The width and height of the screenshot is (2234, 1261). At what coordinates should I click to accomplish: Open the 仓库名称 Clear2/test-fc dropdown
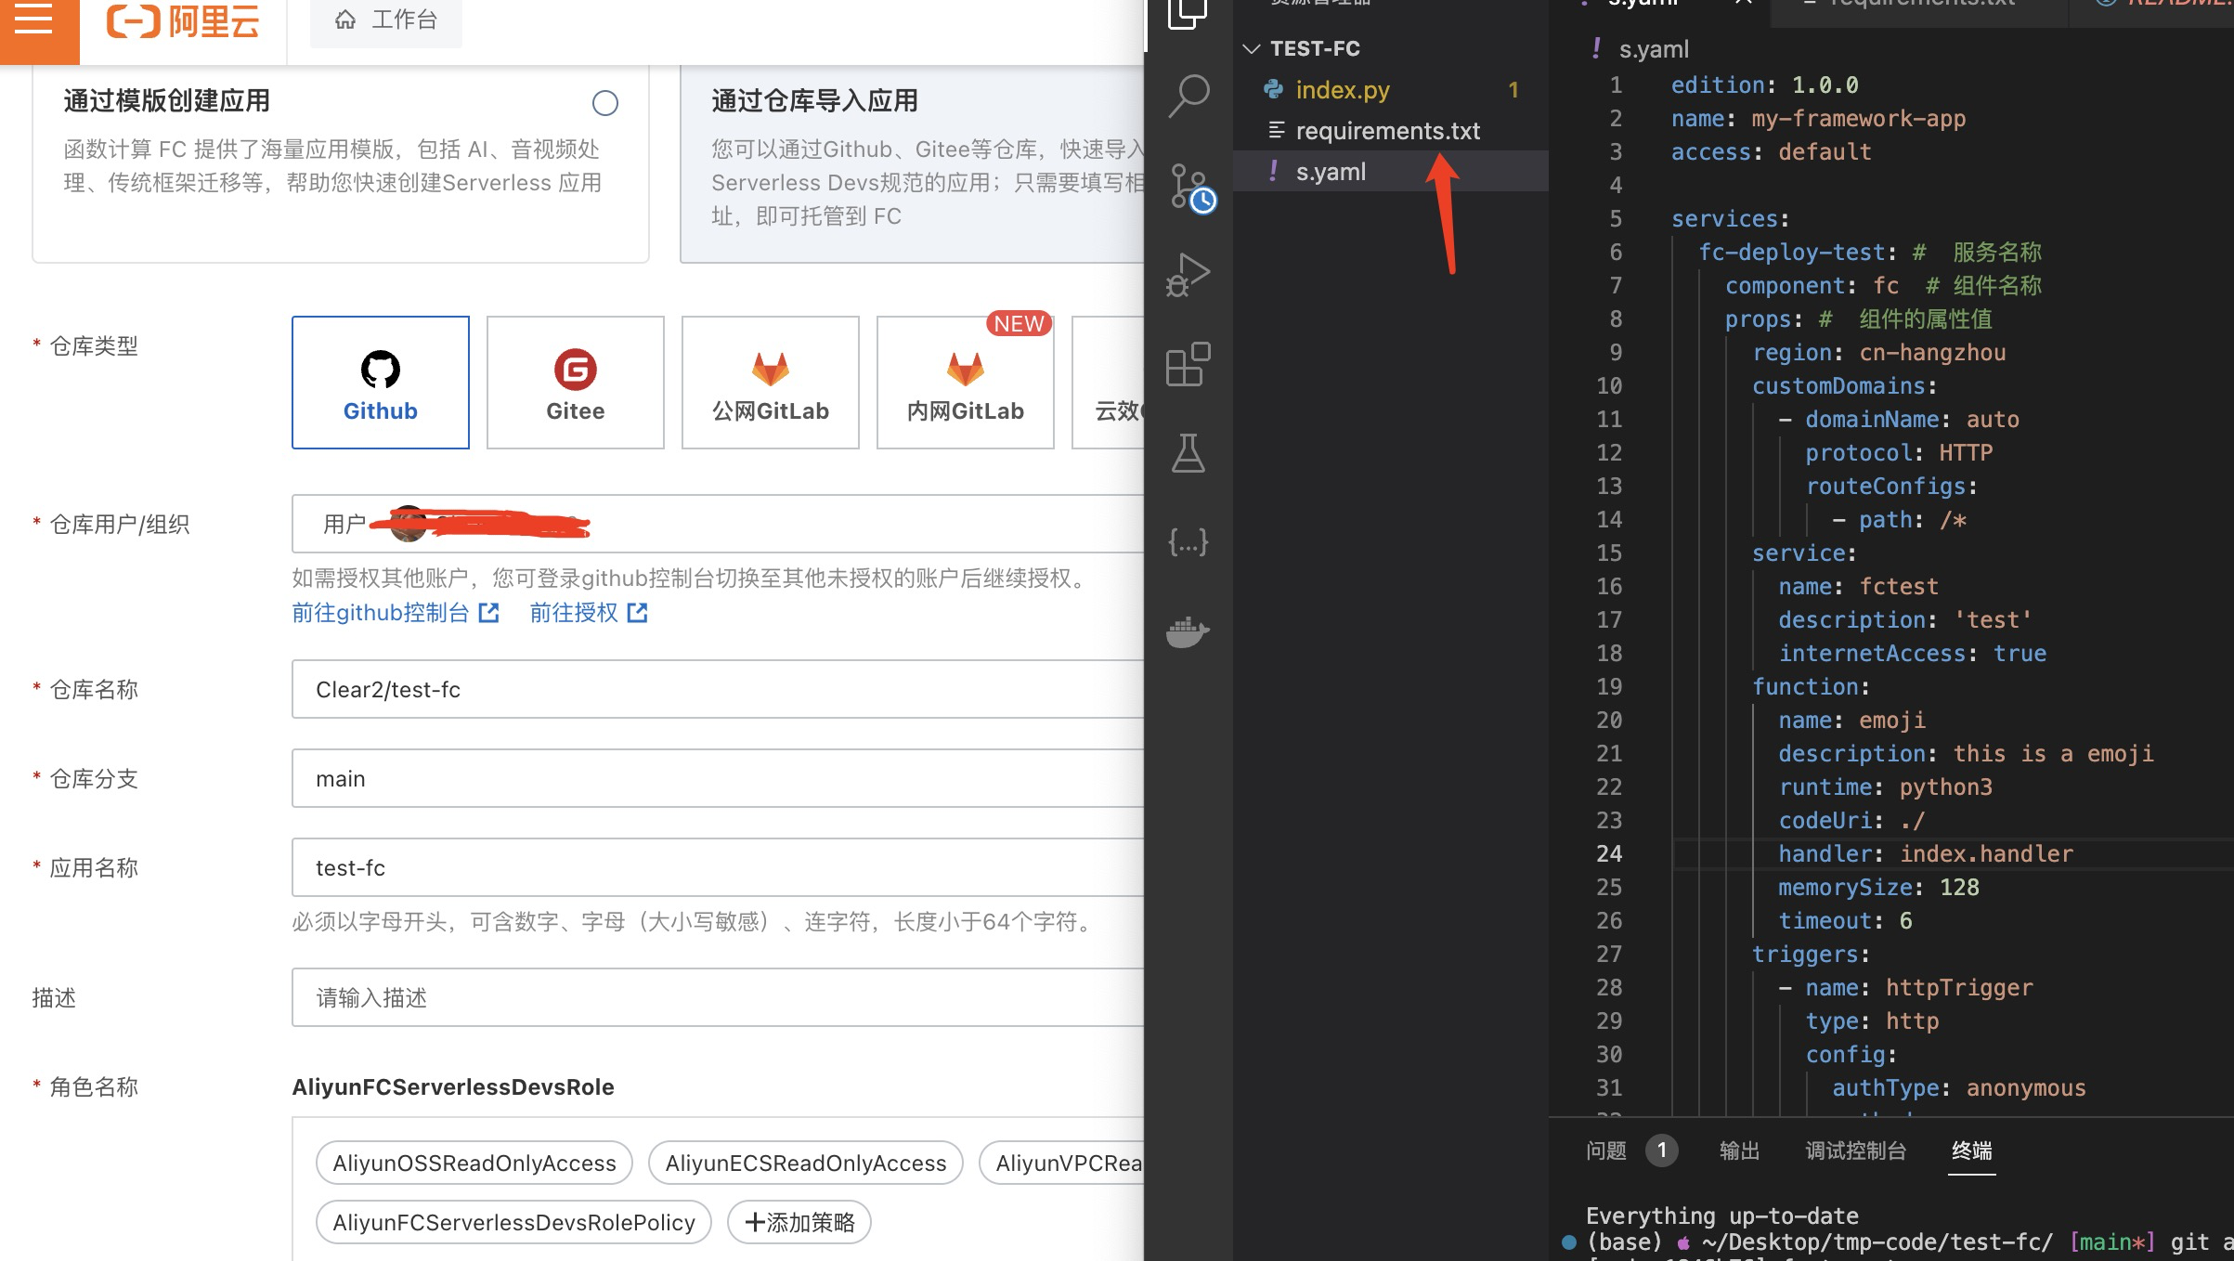718,689
